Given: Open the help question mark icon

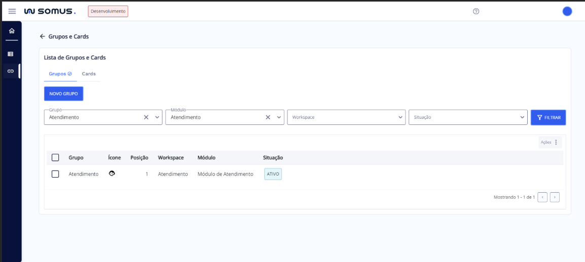Looking at the screenshot, I should 476,11.
